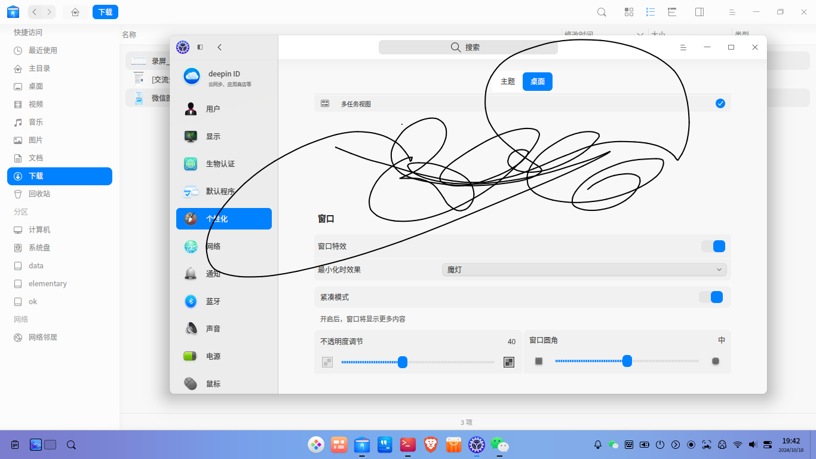Click file manager search magnifier icon

point(602,12)
